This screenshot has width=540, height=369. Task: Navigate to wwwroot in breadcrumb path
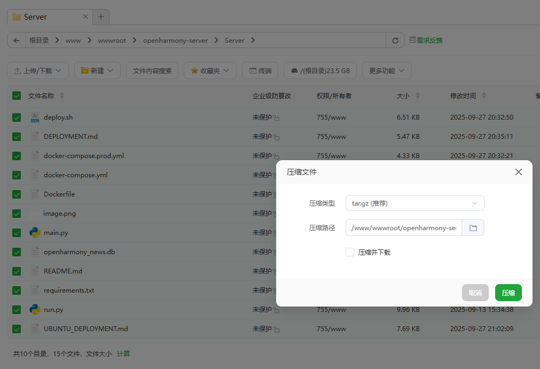point(112,41)
